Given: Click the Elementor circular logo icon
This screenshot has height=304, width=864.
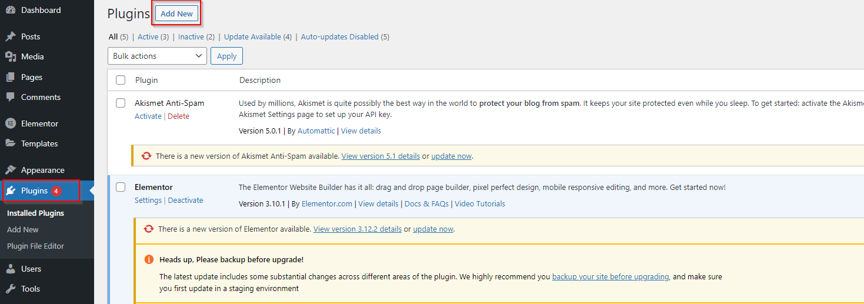Looking at the screenshot, I should click(x=11, y=123).
